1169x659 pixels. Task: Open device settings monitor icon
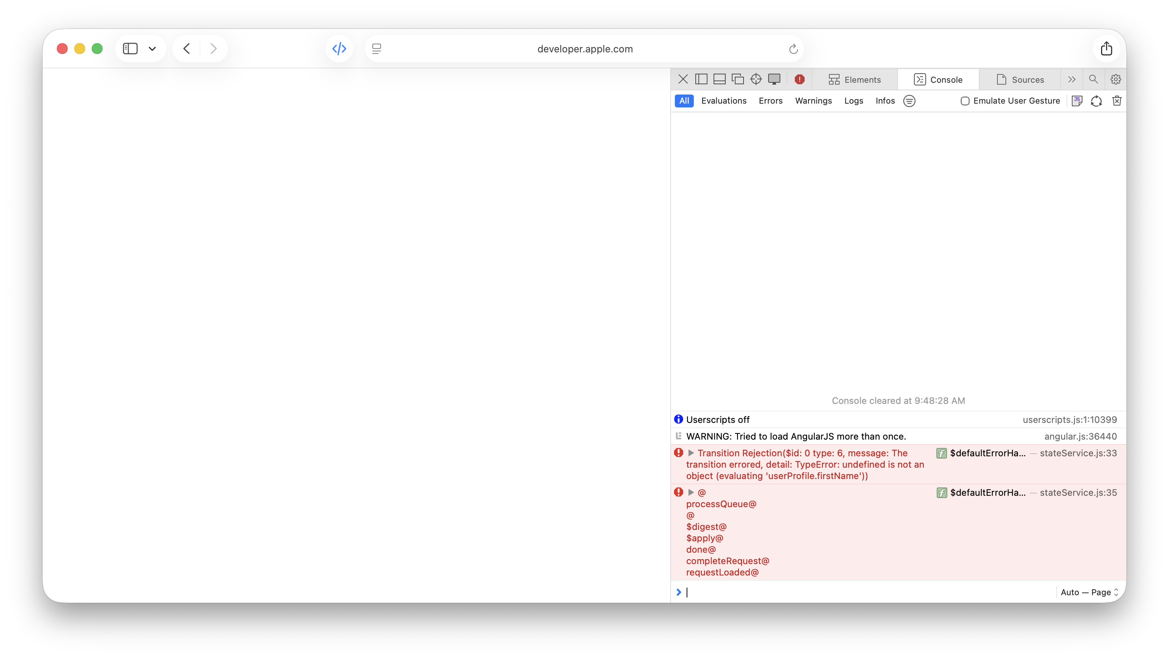[x=774, y=79]
